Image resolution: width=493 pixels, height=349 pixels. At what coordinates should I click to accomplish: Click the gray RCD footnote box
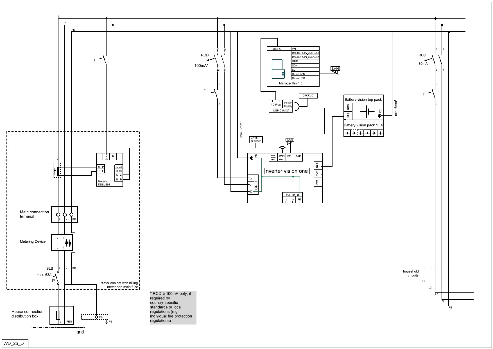pyautogui.click(x=173, y=308)
